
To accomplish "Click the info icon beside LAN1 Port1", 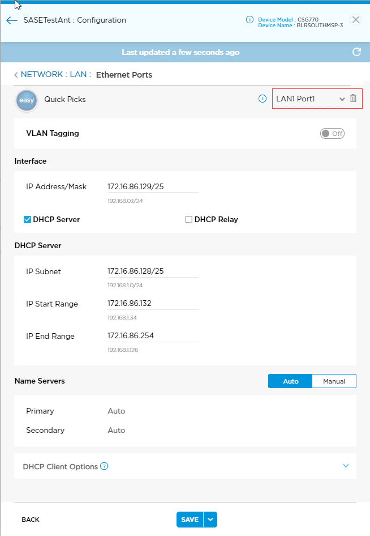I will [263, 99].
